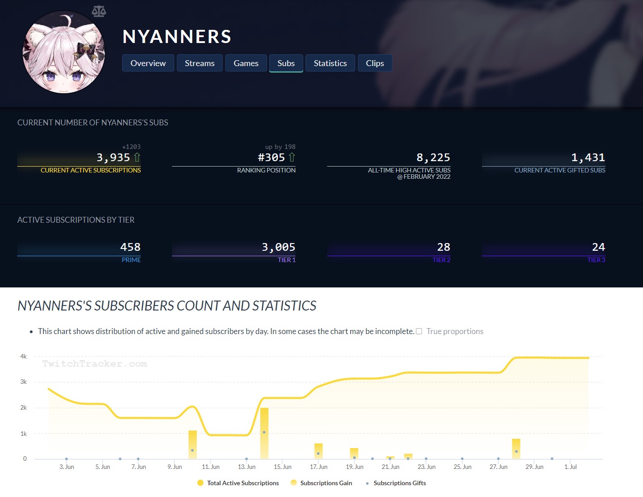Click the Tier 2 count 28

coord(444,247)
